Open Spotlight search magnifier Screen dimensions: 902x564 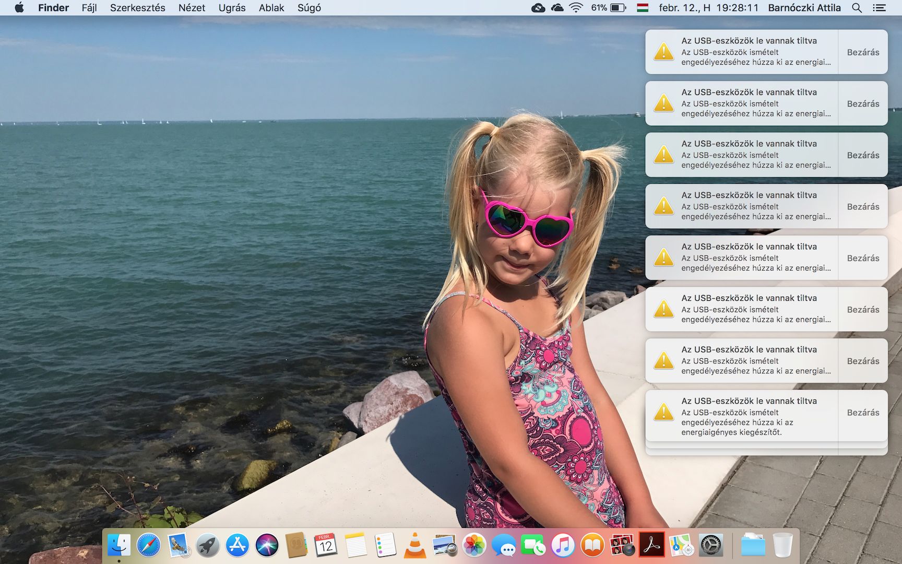click(x=857, y=8)
